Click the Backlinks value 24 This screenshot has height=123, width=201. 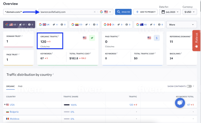point(171,58)
